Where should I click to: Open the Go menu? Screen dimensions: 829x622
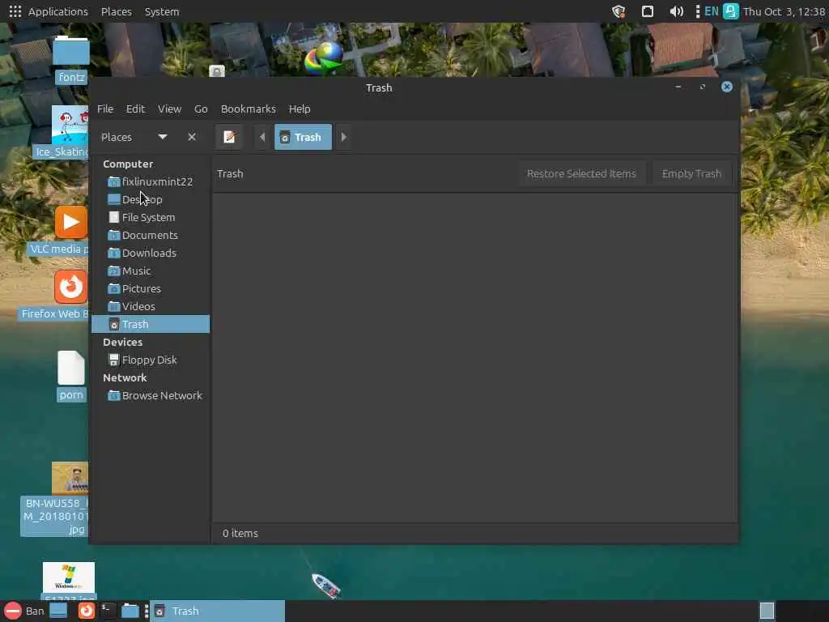click(201, 109)
